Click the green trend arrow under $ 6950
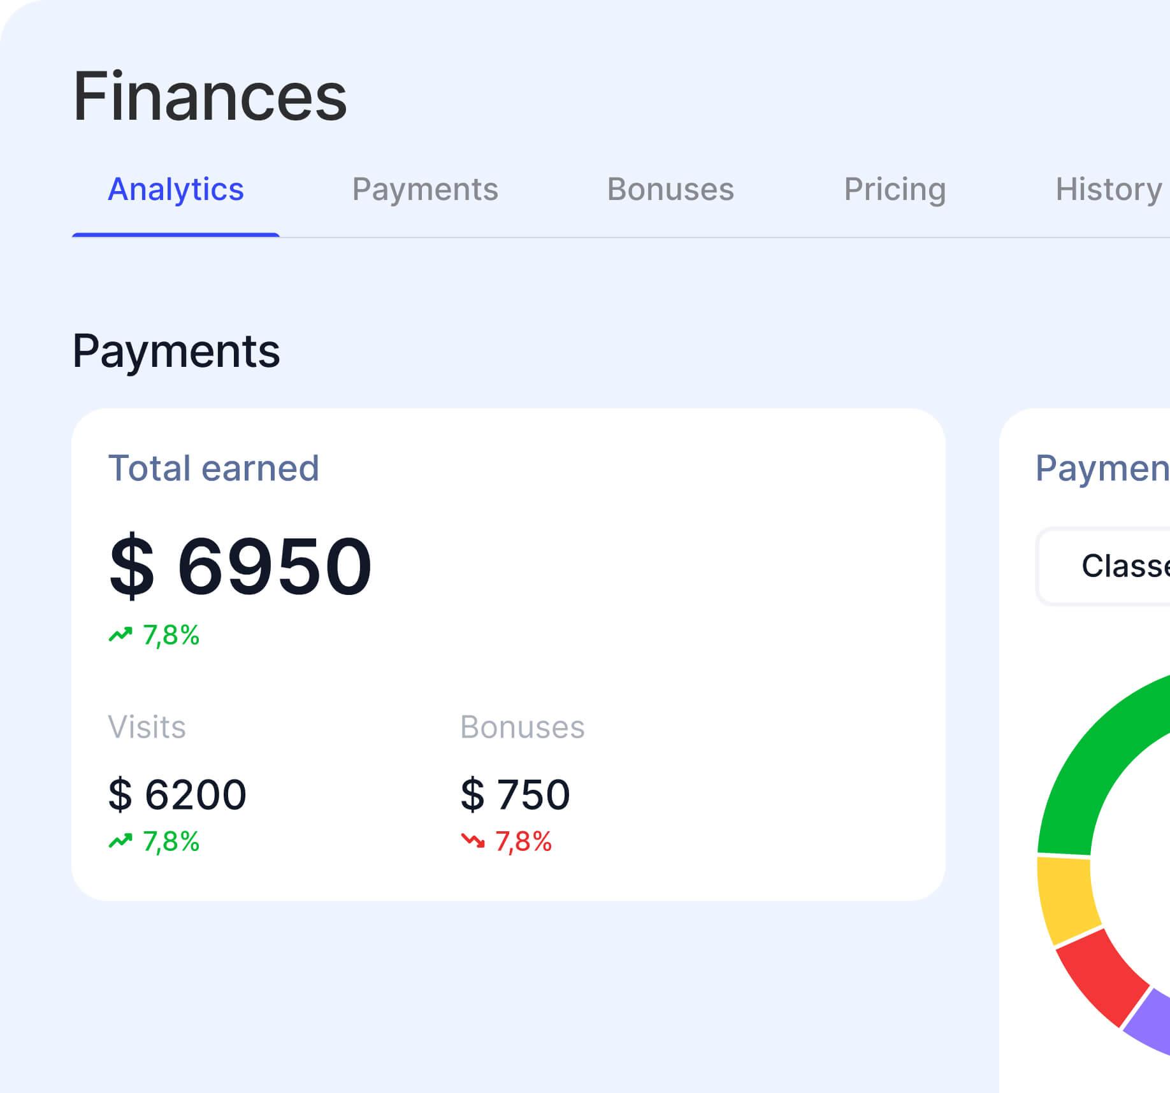The width and height of the screenshot is (1170, 1093). click(x=120, y=634)
